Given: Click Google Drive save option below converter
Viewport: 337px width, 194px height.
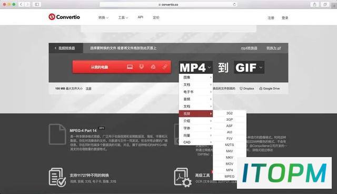Looking at the screenshot, I should [270, 89].
